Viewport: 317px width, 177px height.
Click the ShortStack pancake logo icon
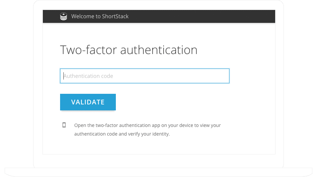(63, 16)
